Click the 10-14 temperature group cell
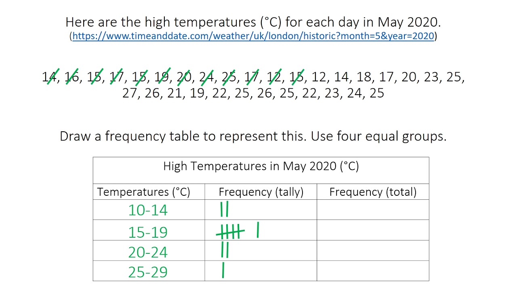 pyautogui.click(x=148, y=210)
